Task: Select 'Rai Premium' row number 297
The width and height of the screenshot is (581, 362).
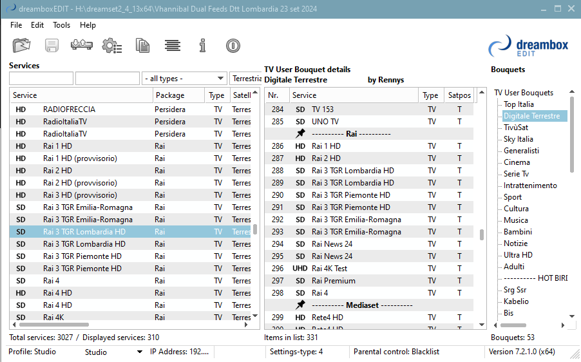Action: [369, 280]
